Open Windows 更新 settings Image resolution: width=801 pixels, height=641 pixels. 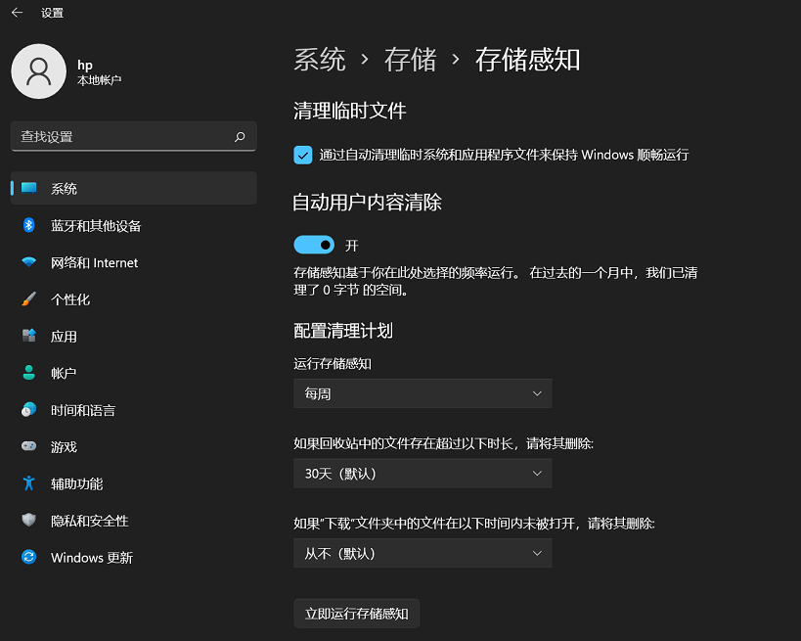134,557
